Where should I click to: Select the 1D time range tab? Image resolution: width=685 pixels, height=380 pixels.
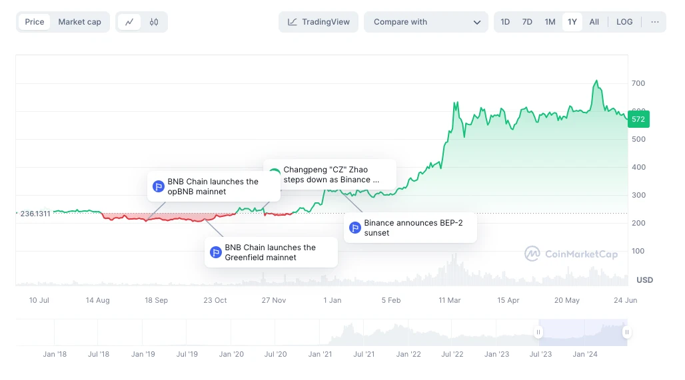click(x=505, y=22)
